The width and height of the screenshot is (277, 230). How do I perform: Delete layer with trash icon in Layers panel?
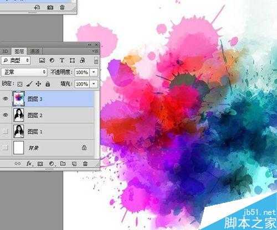coord(85,164)
